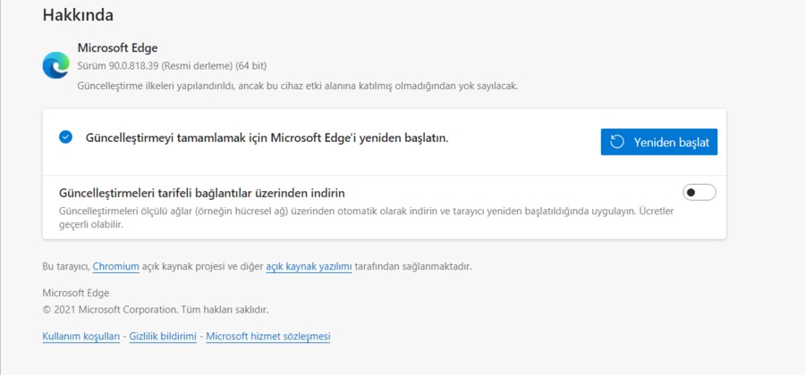This screenshot has width=805, height=375.
Task: Click the Güncelleştirme ilkeleri yapılandırıldı notice
Action: [x=298, y=86]
